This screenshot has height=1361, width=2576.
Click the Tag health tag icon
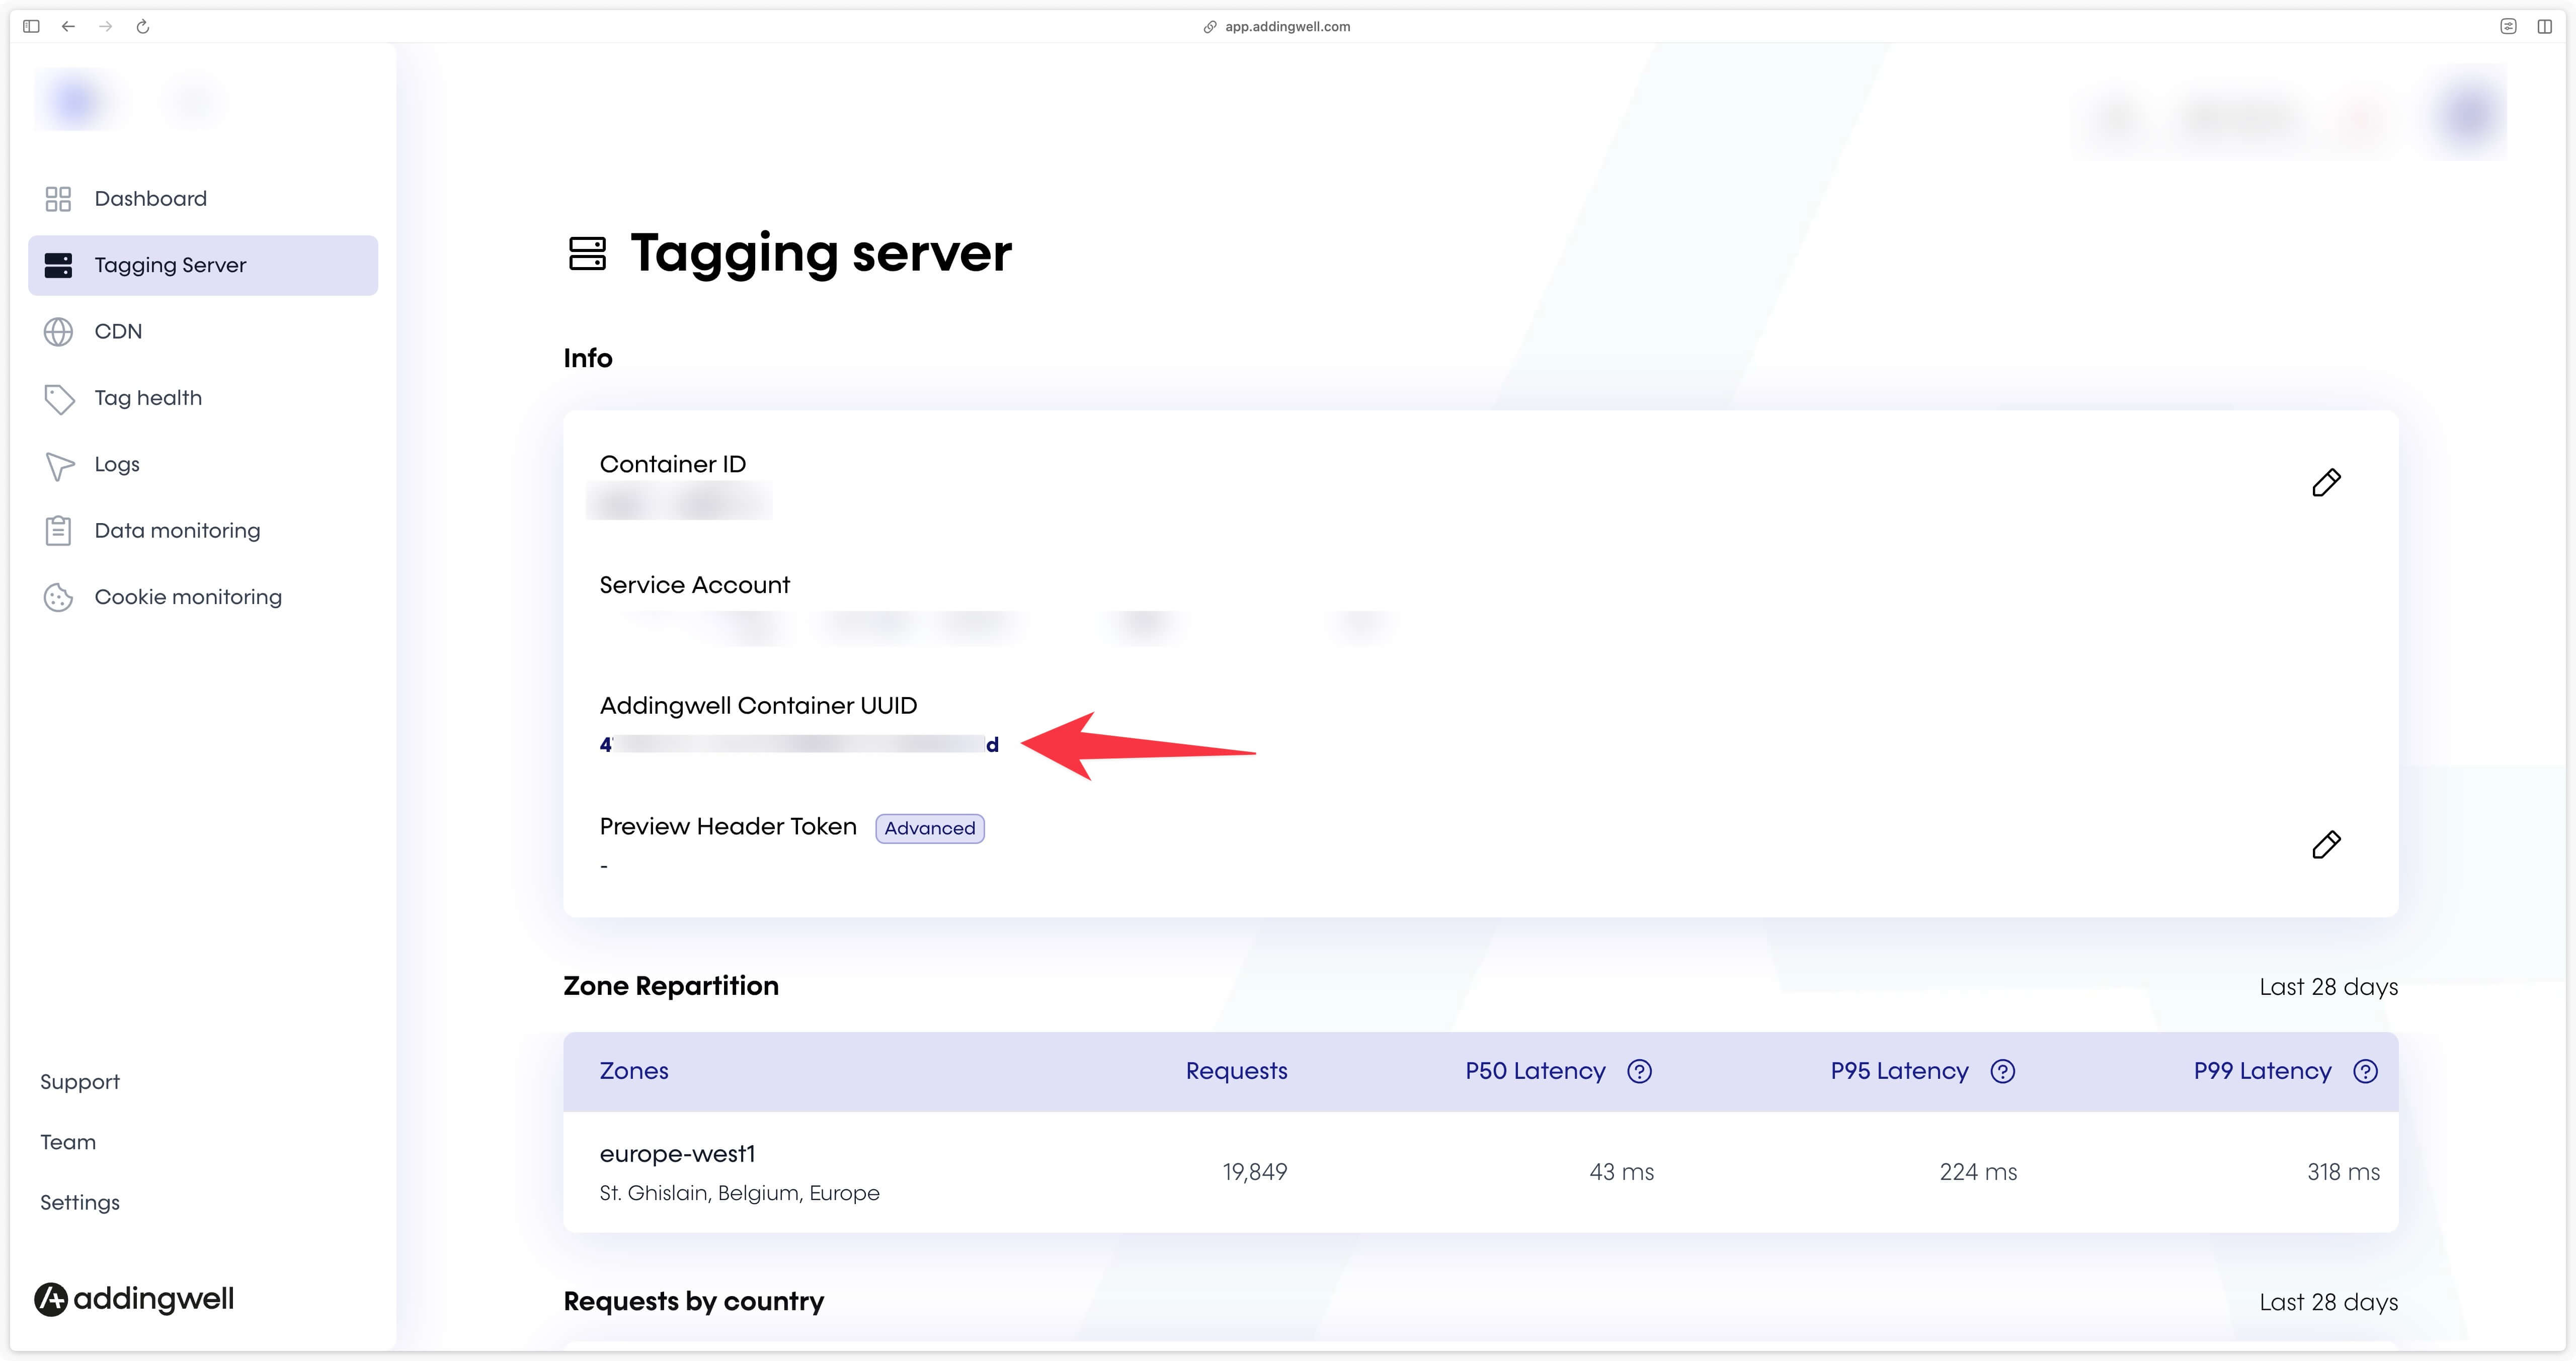coord(59,399)
